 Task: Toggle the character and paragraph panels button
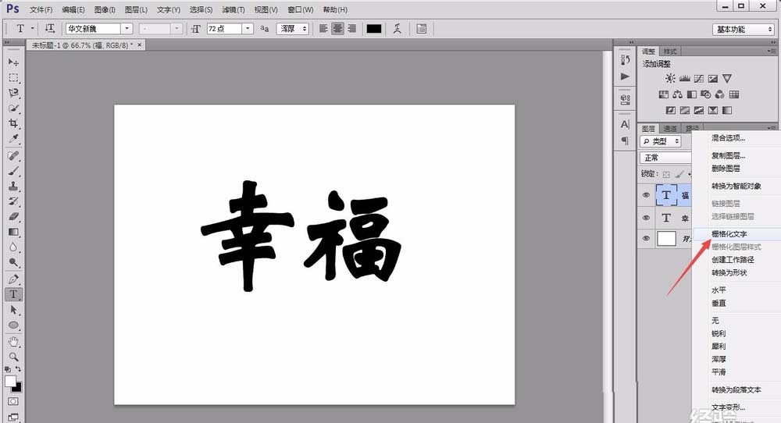(422, 29)
